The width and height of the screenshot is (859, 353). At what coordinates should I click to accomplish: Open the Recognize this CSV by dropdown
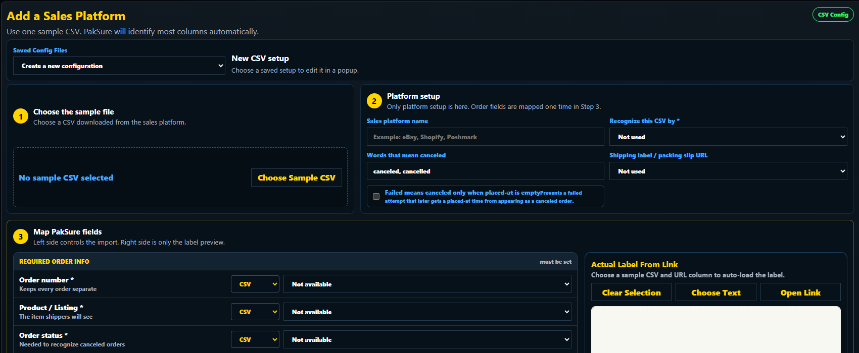728,137
